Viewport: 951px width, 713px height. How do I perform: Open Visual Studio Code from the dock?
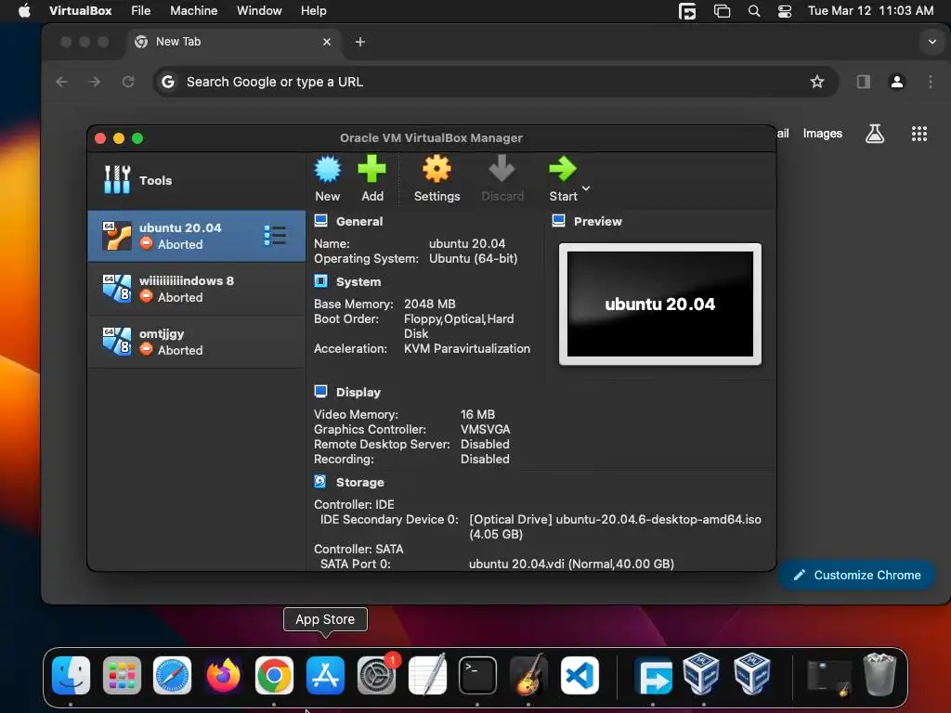tap(580, 675)
